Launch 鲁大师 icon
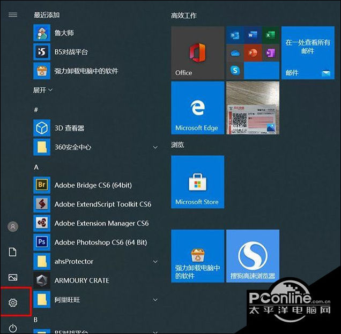341x334 pixels. 42,33
